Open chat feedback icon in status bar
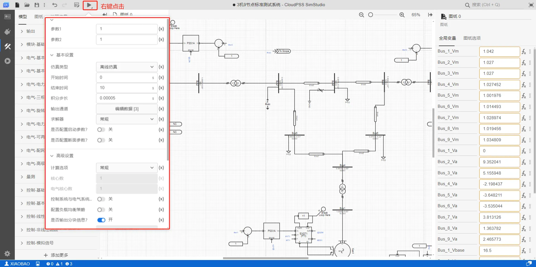This screenshot has height=267, width=536. point(529,264)
